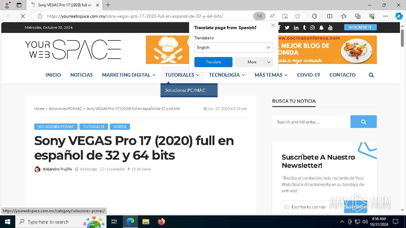Click the translate icon in address bar

point(259,16)
